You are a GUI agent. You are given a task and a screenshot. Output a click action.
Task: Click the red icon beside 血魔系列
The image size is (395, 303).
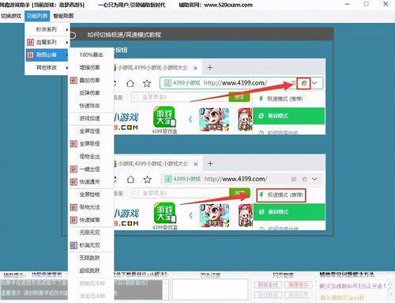pyautogui.click(x=31, y=42)
